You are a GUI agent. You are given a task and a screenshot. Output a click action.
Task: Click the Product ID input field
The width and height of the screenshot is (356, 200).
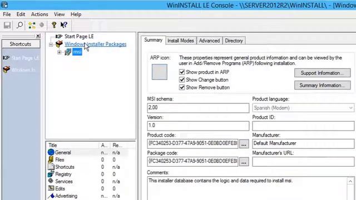tap(303, 126)
